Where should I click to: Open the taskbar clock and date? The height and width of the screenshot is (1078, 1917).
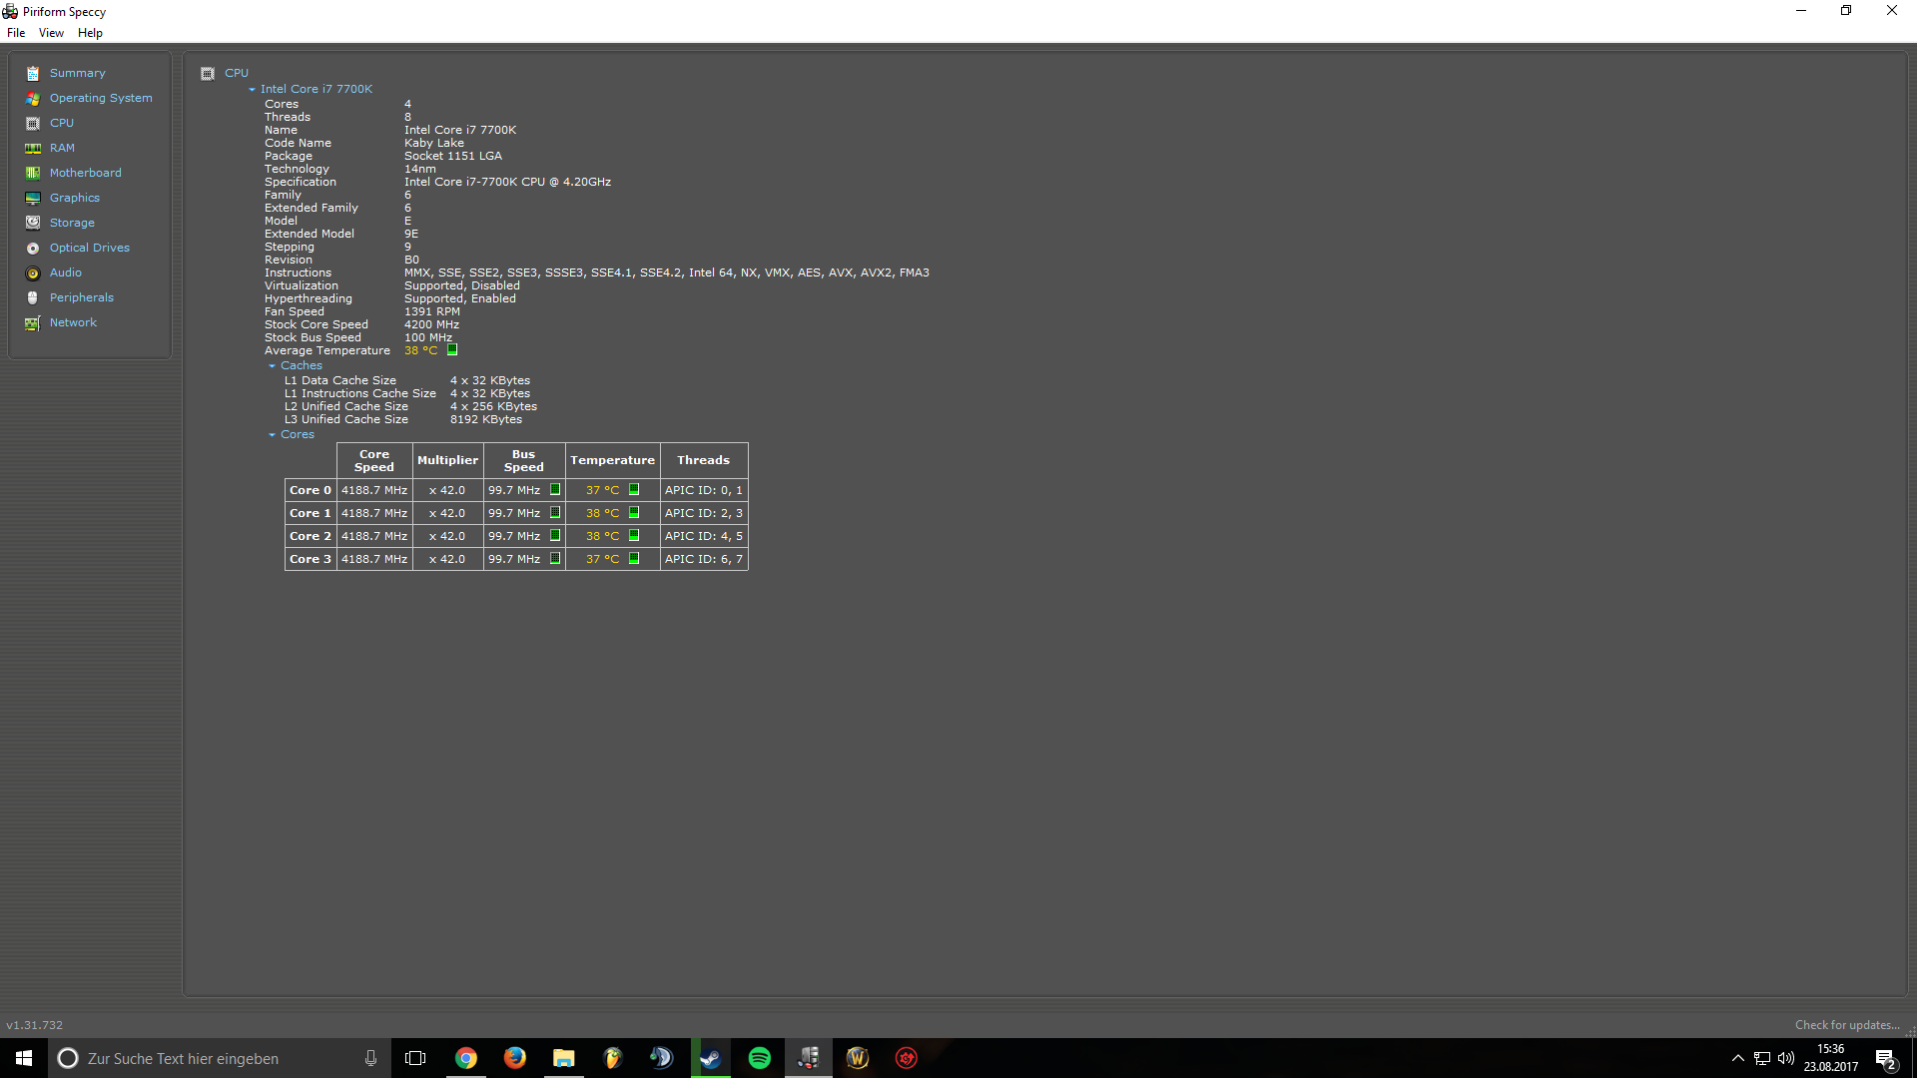1831,1058
